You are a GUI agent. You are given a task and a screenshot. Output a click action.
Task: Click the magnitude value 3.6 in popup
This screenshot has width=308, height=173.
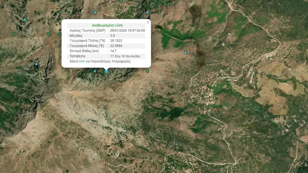pyautogui.click(x=113, y=36)
